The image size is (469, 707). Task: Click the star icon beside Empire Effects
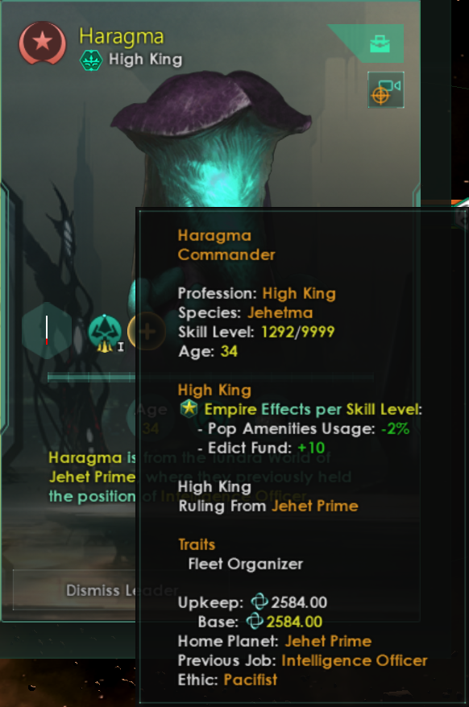(x=189, y=409)
